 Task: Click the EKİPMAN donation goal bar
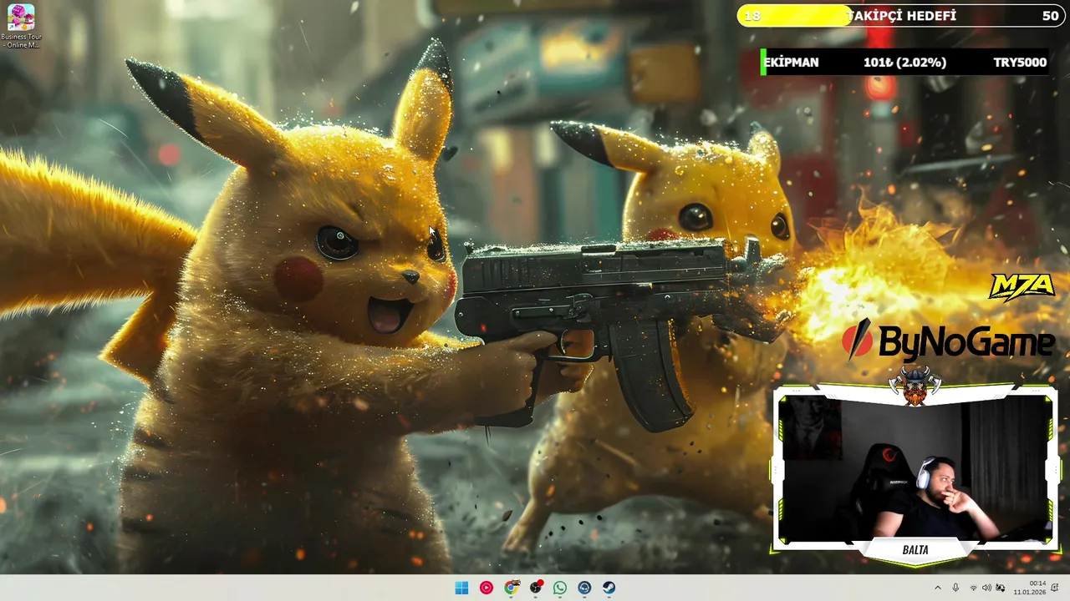coord(904,63)
